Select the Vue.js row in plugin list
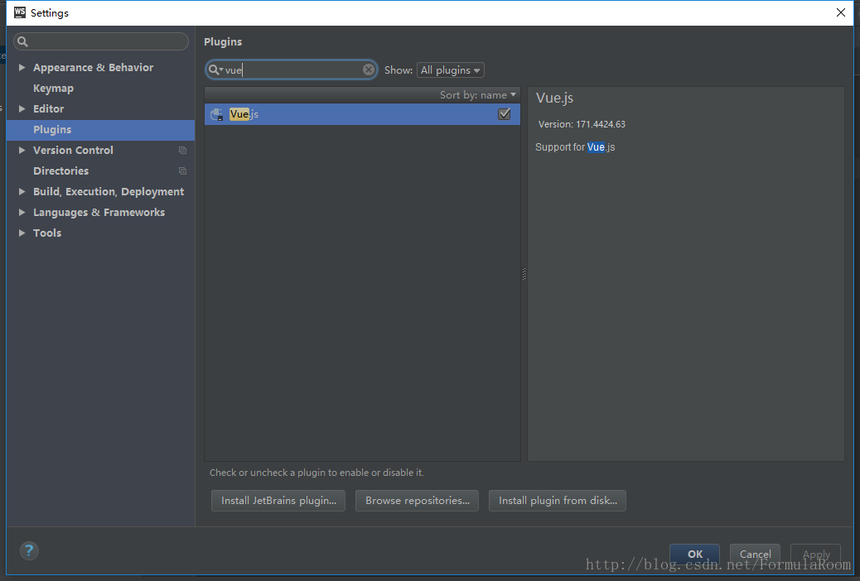Viewport: 860px width, 581px height. click(363, 114)
